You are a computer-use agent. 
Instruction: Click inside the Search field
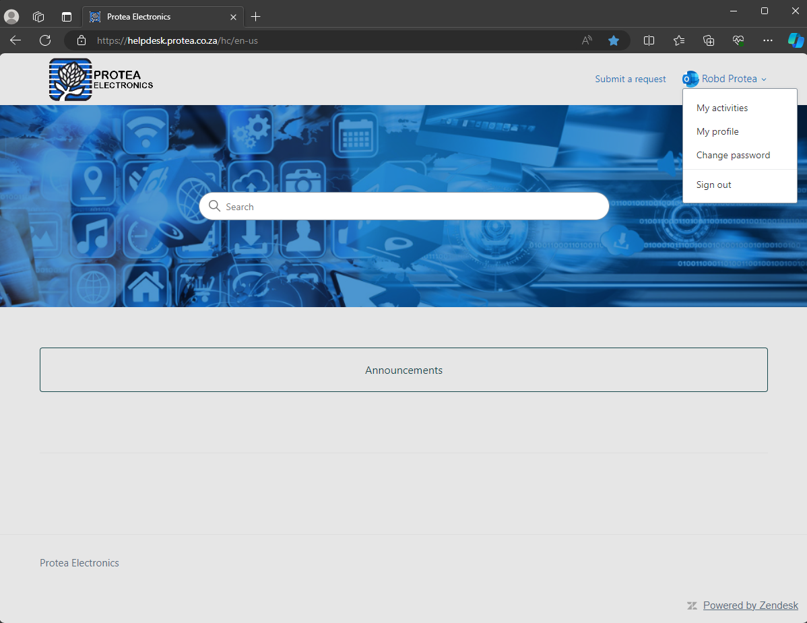(403, 206)
